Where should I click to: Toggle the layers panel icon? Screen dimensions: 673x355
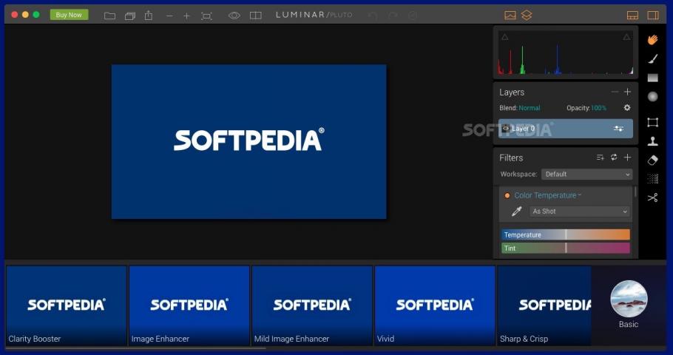tap(527, 15)
